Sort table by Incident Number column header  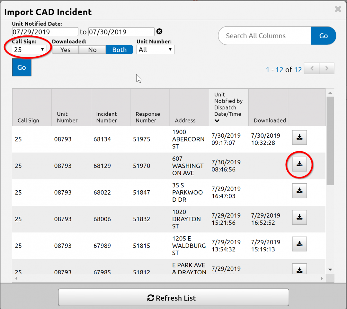[x=107, y=117]
